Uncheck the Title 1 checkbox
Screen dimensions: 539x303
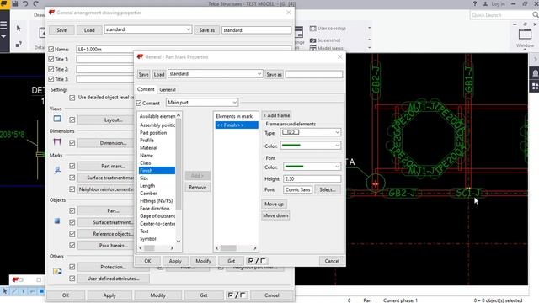[51, 59]
